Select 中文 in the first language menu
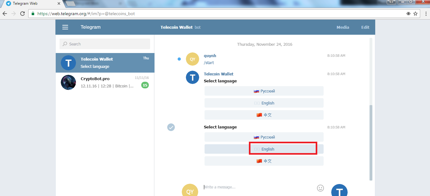 pyautogui.click(x=264, y=115)
